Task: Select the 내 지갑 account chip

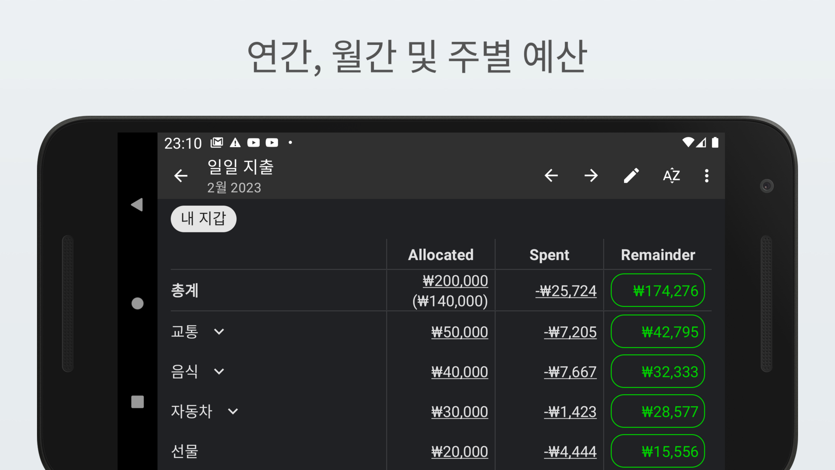Action: click(x=204, y=219)
